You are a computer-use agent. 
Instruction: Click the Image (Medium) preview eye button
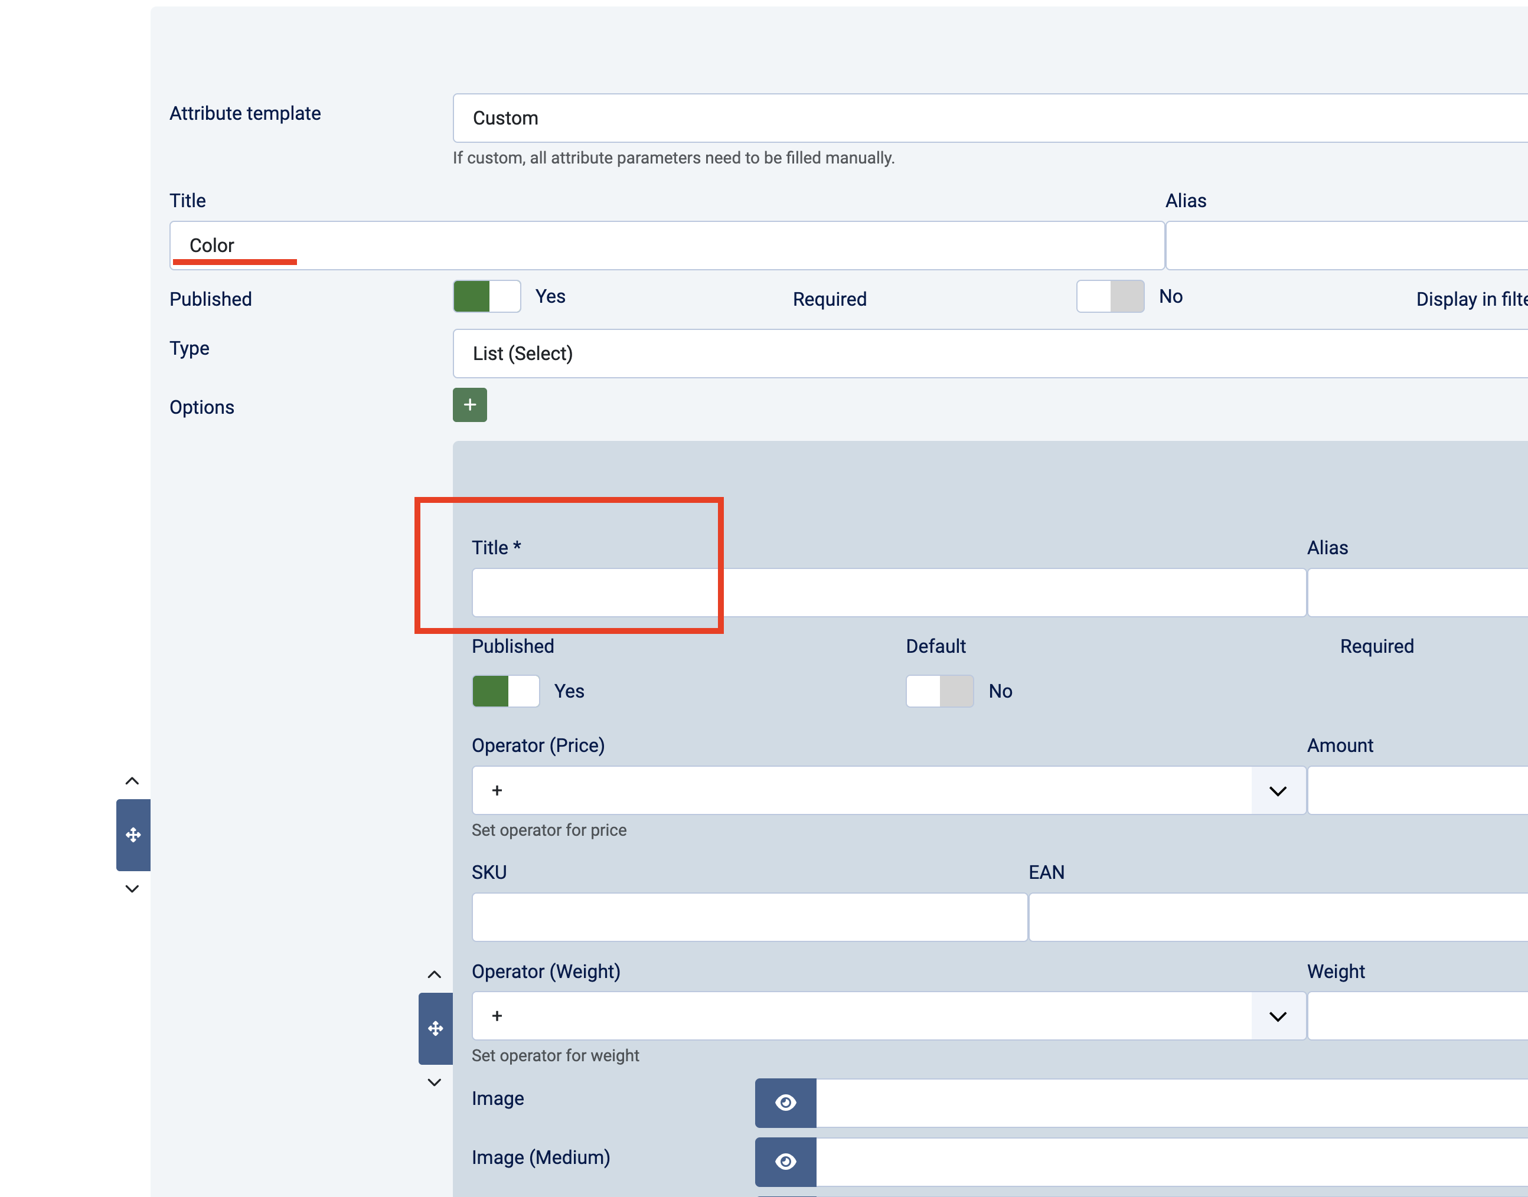785,1161
